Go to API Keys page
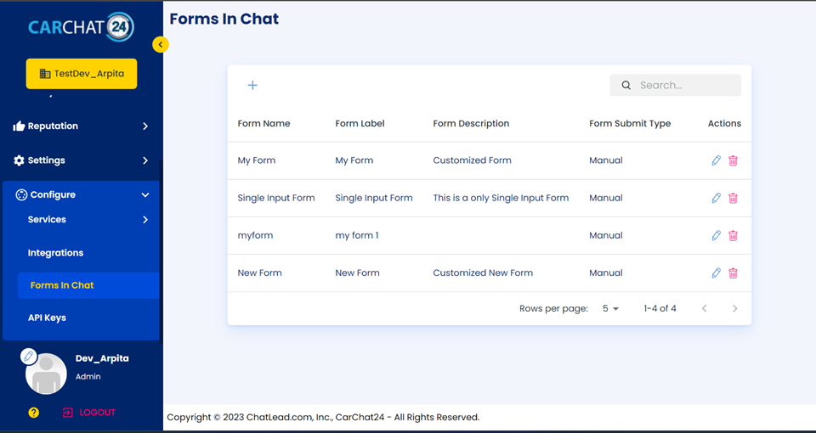 point(47,318)
